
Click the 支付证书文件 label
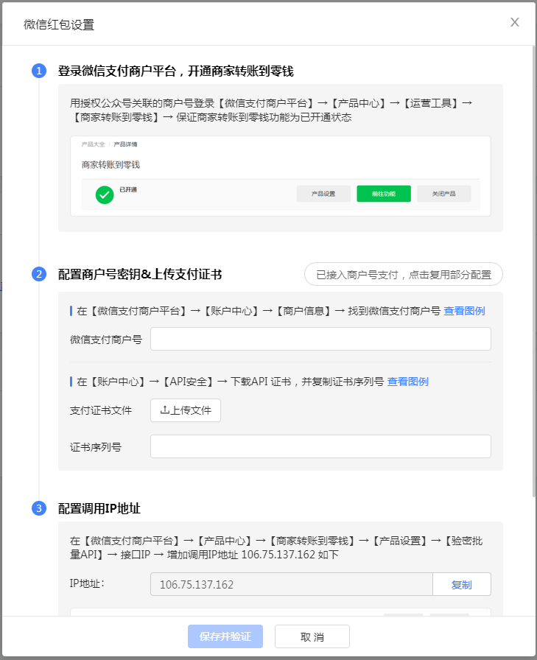(101, 410)
